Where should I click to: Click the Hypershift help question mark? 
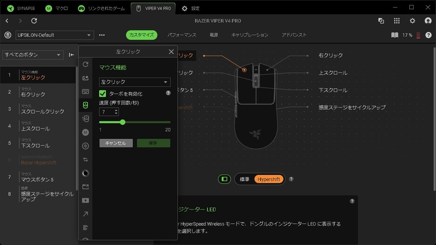[291, 179]
